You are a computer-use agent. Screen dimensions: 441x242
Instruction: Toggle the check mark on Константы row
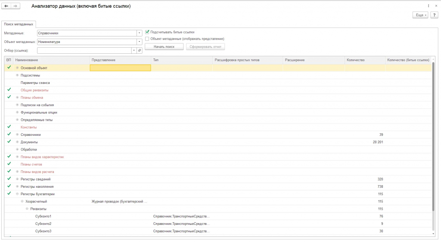(x=9, y=127)
